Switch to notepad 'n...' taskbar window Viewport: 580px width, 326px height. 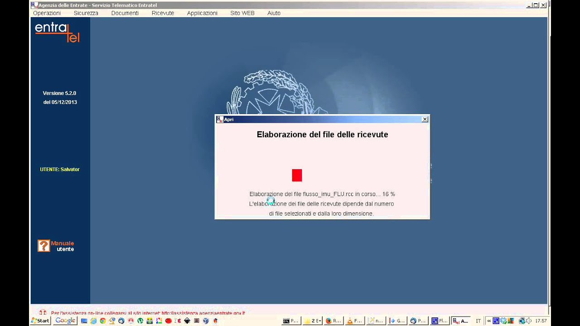pyautogui.click(x=376, y=321)
